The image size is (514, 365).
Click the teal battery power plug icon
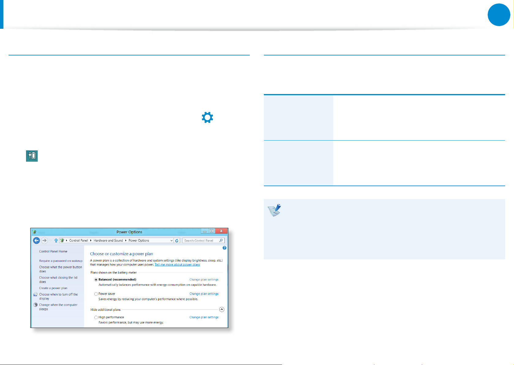32,156
